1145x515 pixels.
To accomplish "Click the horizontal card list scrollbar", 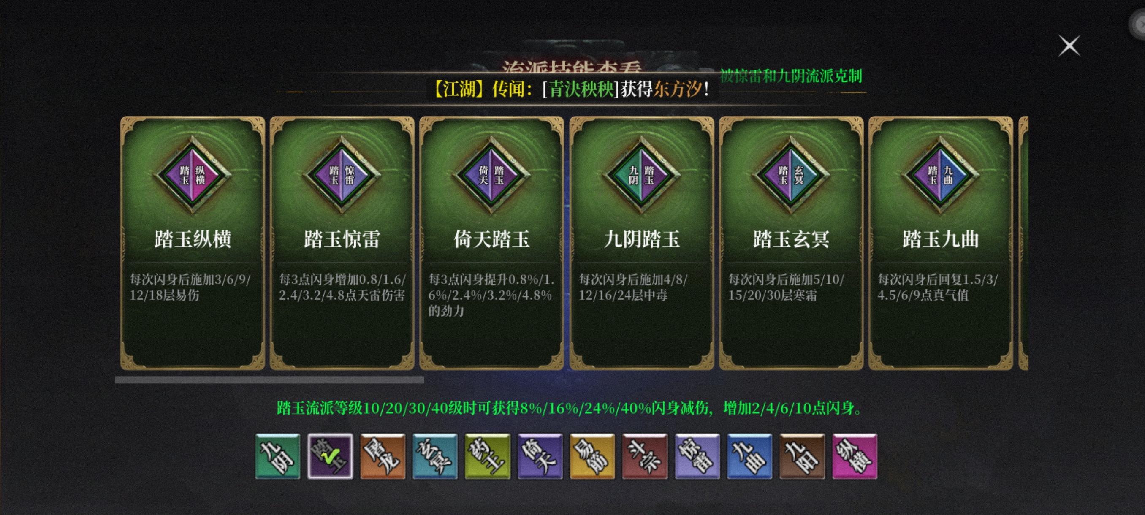I will coord(269,380).
